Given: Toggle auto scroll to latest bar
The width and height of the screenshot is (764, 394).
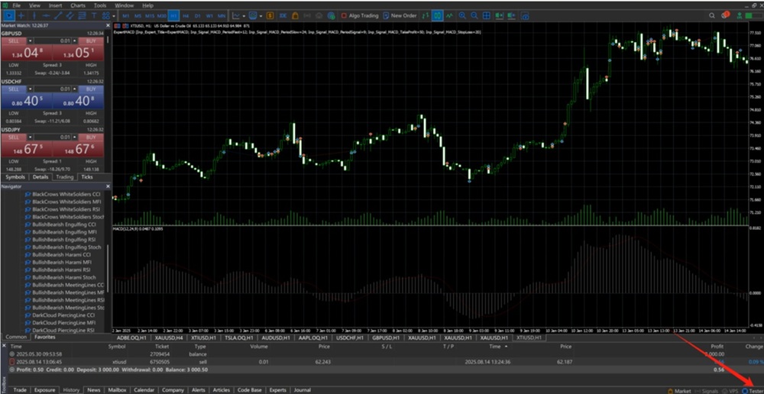Looking at the screenshot, I should coord(499,15).
